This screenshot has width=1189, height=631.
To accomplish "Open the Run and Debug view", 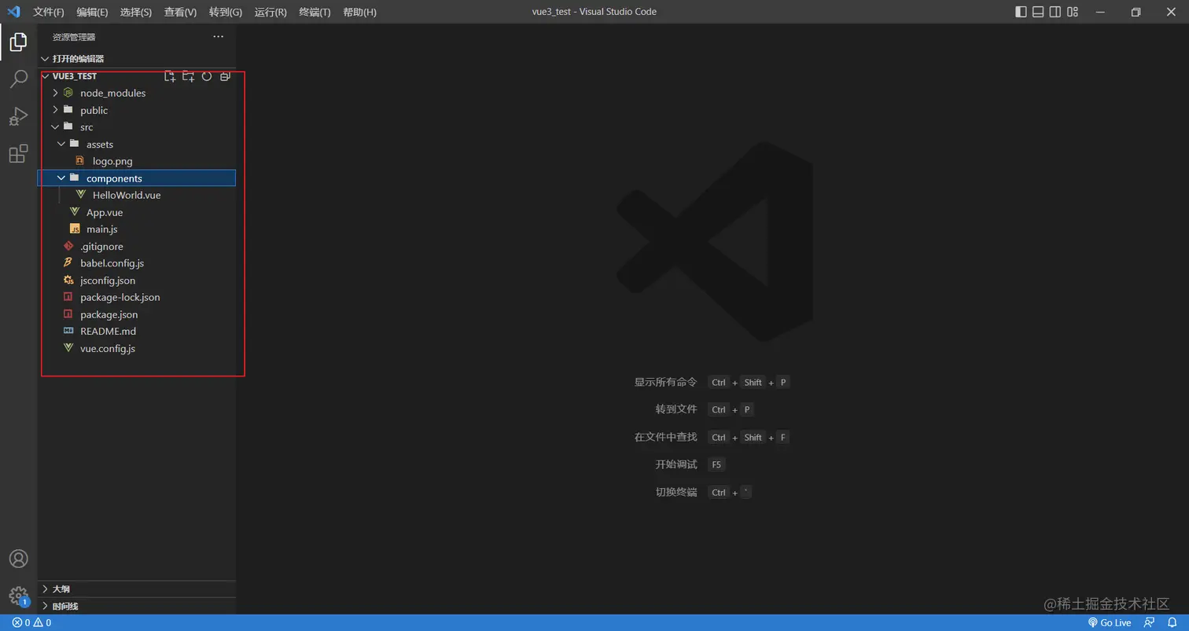I will coord(18,116).
